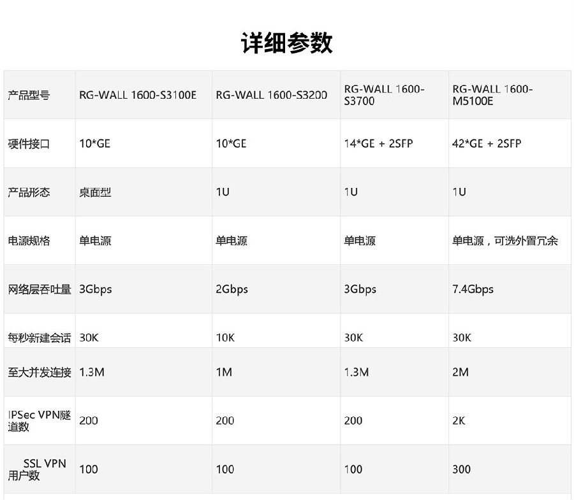
Task: Click the 产品型号 row label
Action: (x=29, y=96)
